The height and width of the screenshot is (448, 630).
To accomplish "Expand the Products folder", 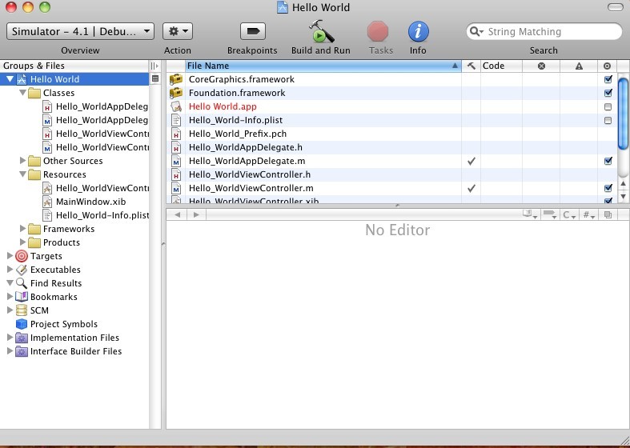I will pos(23,242).
